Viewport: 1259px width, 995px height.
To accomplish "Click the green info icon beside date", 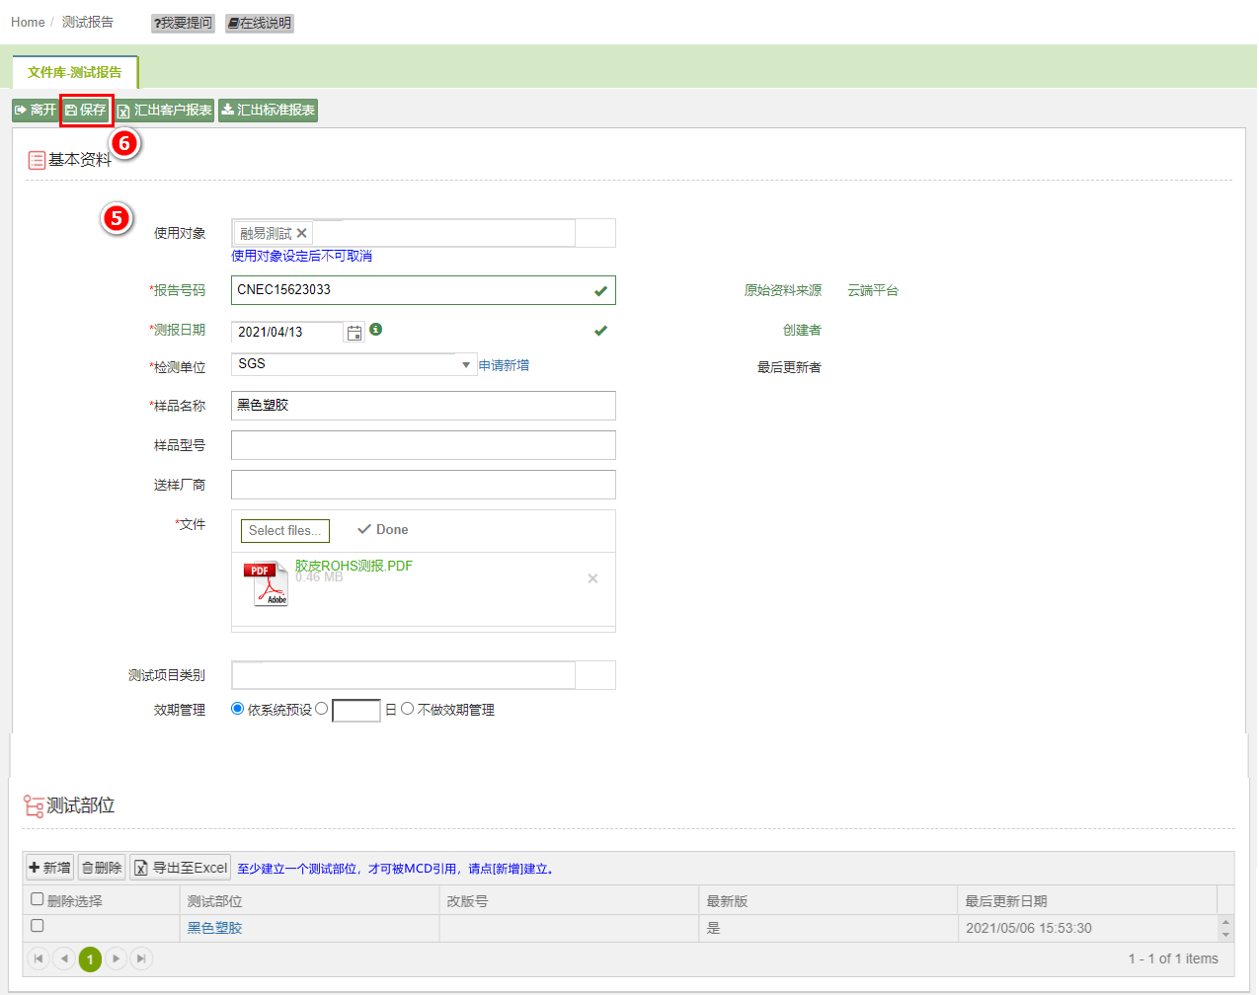I will (376, 330).
